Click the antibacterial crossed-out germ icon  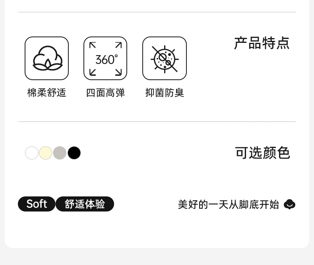(164, 58)
